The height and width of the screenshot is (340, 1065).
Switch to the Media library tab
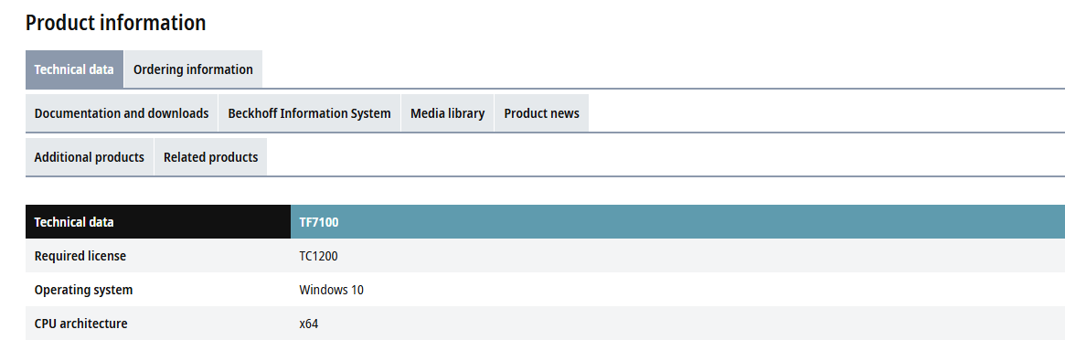[448, 113]
